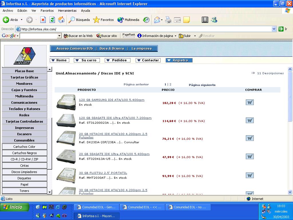
Task: Open Información de página in Google toolbar
Action: point(155,36)
